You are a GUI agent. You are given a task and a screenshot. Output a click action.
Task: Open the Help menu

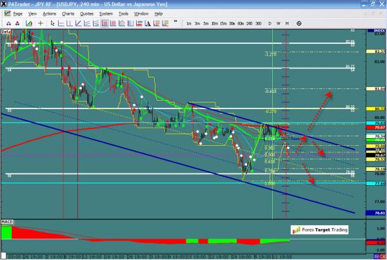pyautogui.click(x=159, y=14)
